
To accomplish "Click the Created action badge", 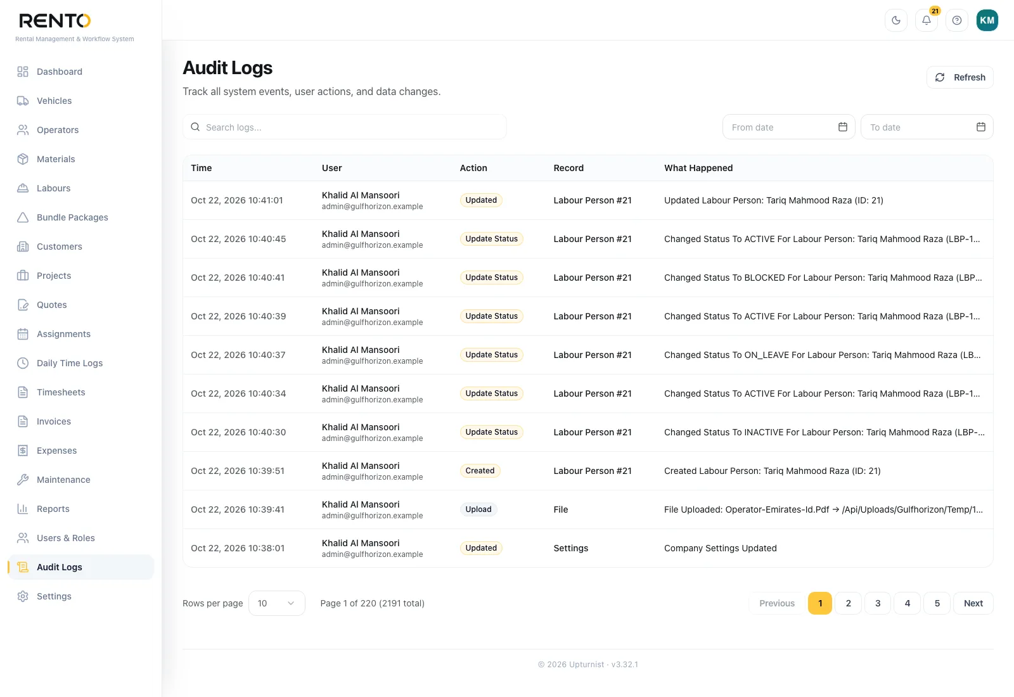I will tap(480, 471).
